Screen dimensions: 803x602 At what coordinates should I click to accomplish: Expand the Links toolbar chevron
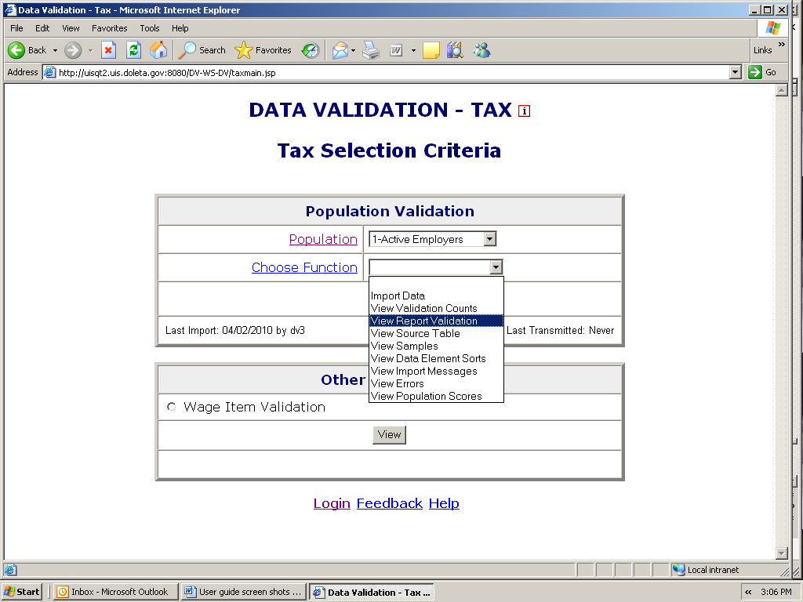point(782,45)
